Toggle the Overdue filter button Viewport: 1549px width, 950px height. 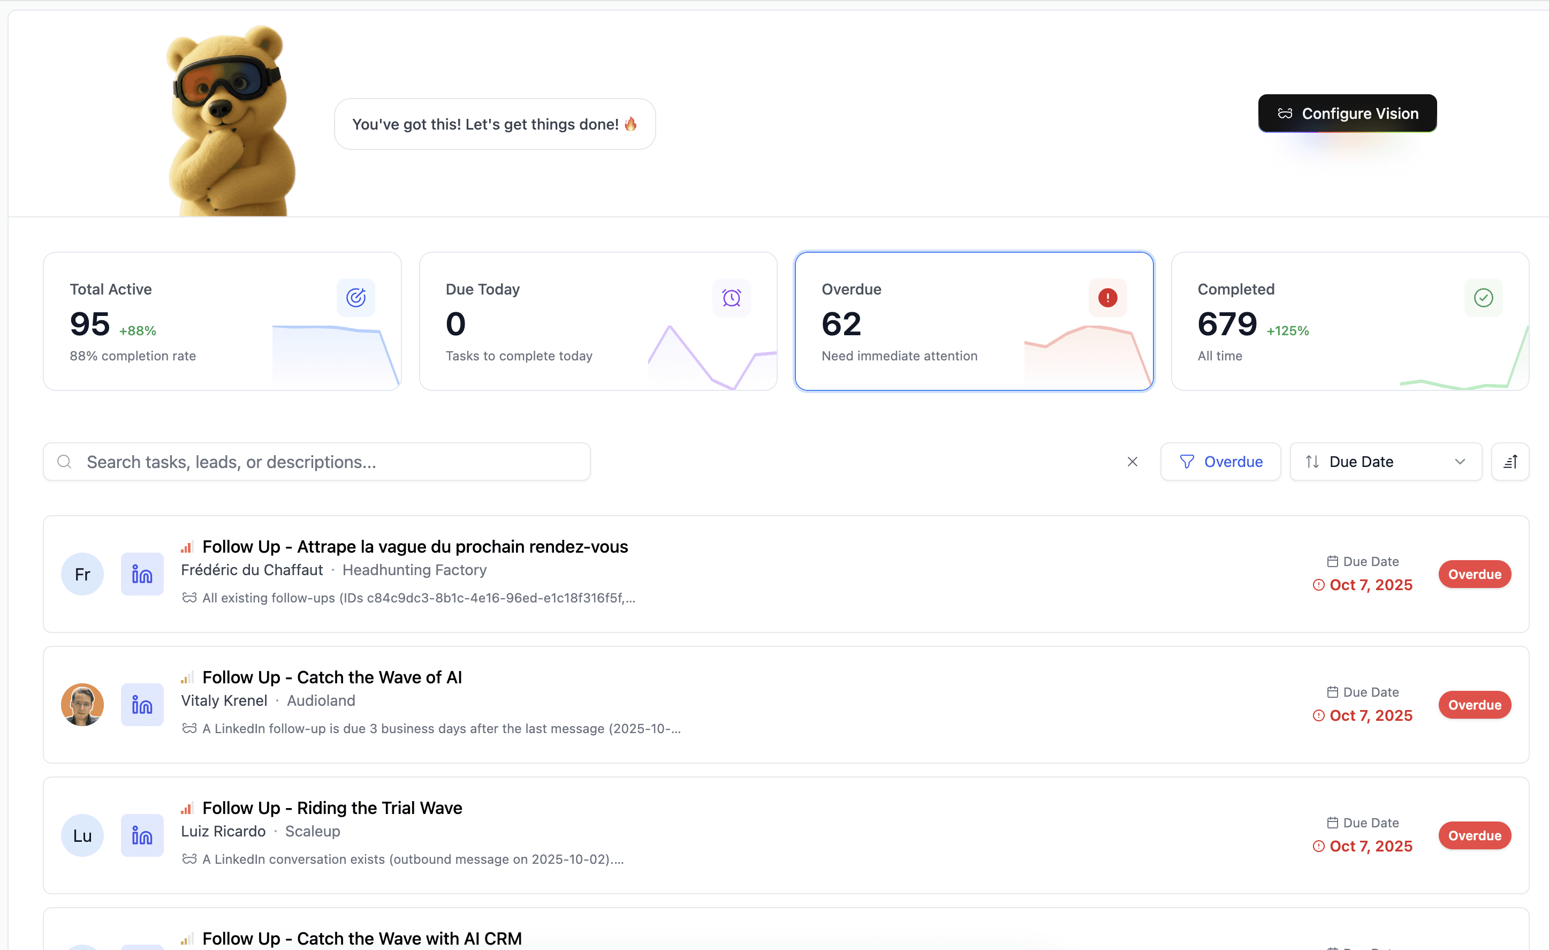click(x=1220, y=462)
